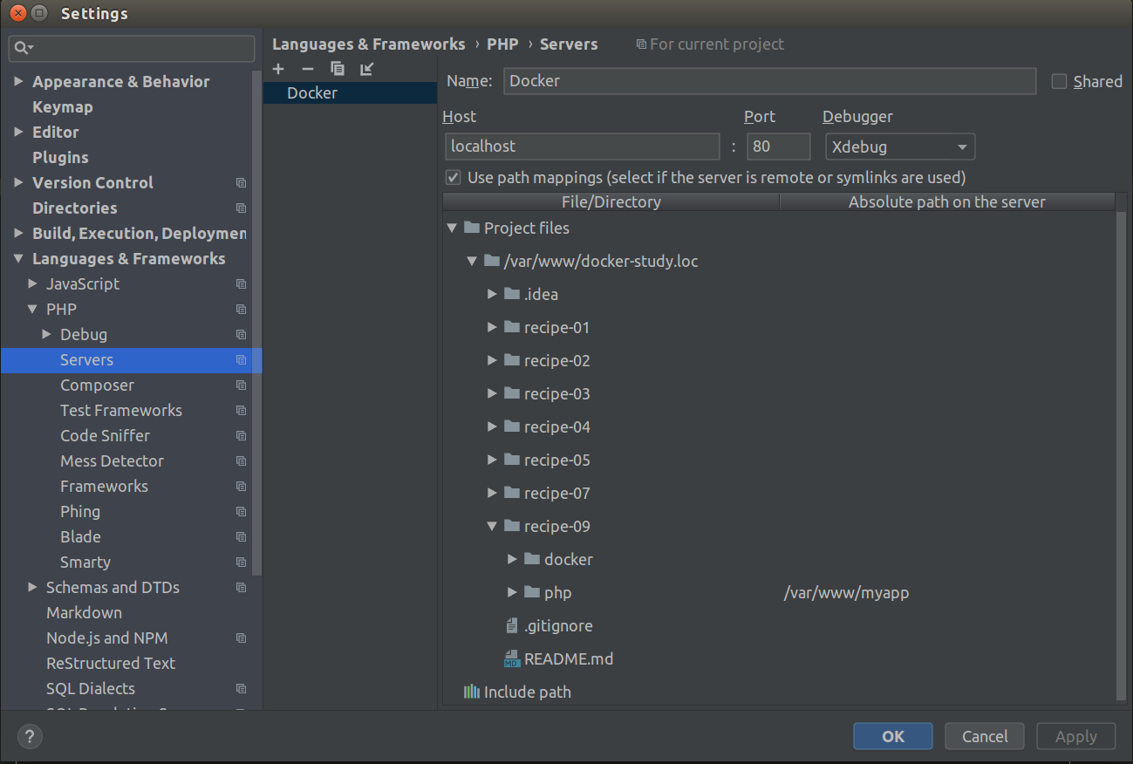Screen dimensions: 1133x764
Task: Click the Include path library icon
Action: pos(472,692)
